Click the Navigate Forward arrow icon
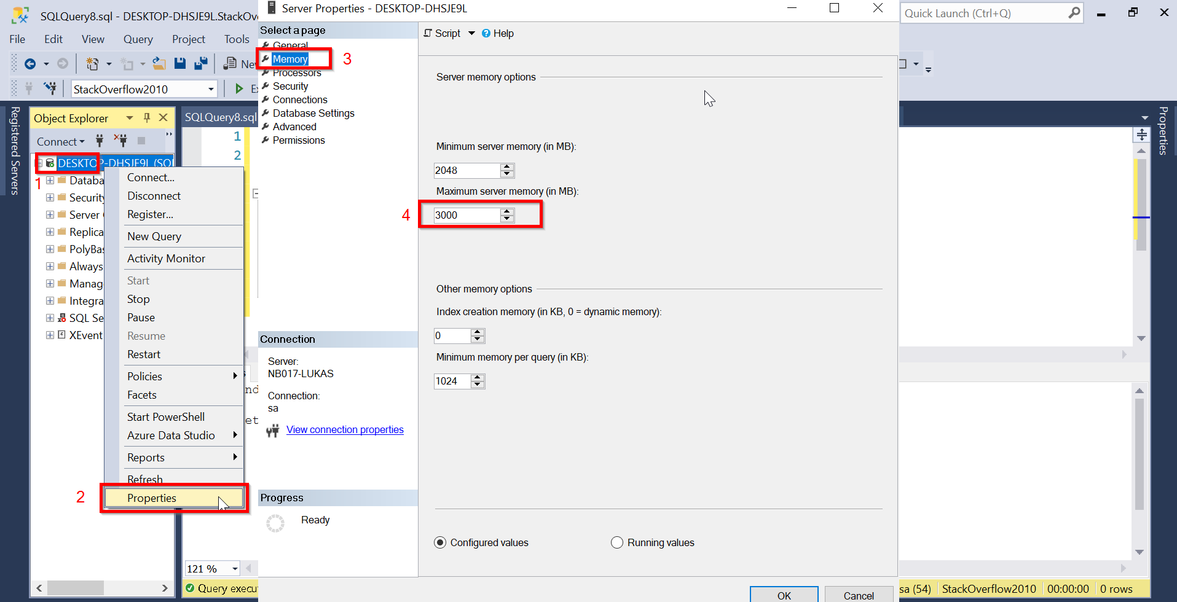Screen dimensions: 1177x602 click(x=62, y=64)
